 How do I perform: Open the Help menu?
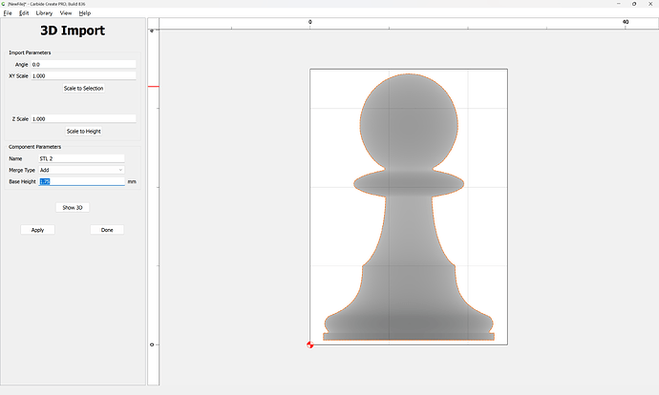(85, 13)
